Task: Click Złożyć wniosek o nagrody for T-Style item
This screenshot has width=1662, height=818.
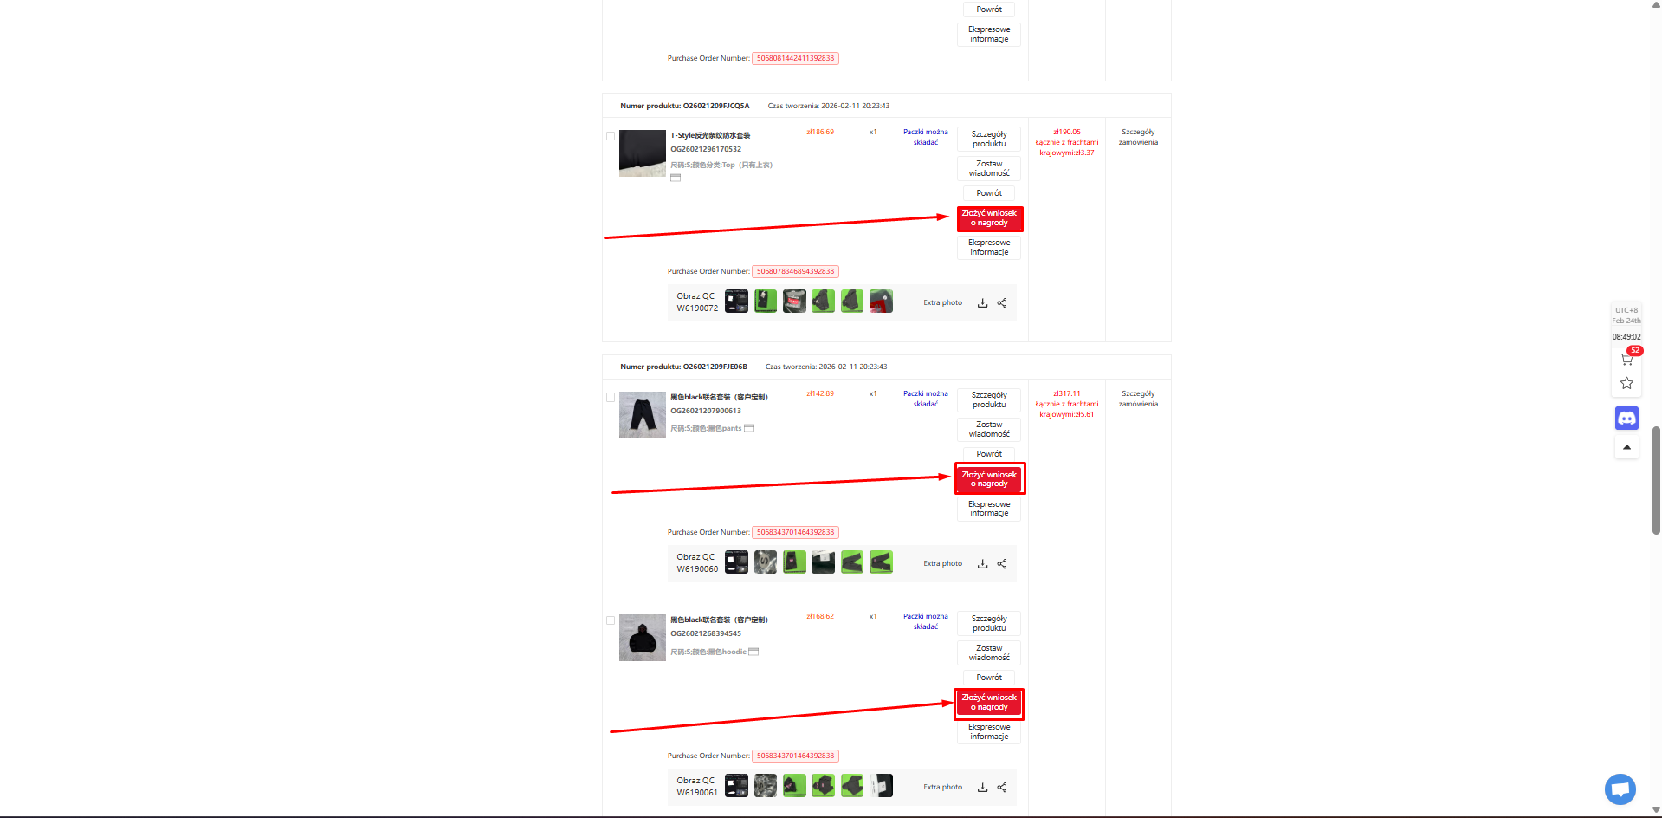Action: point(989,218)
